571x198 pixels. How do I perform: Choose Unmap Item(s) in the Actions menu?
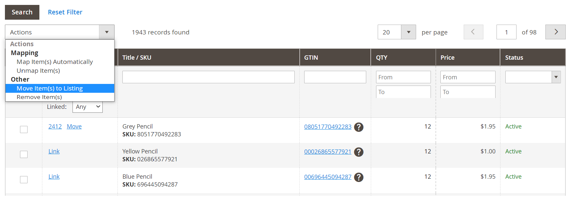(x=38, y=71)
